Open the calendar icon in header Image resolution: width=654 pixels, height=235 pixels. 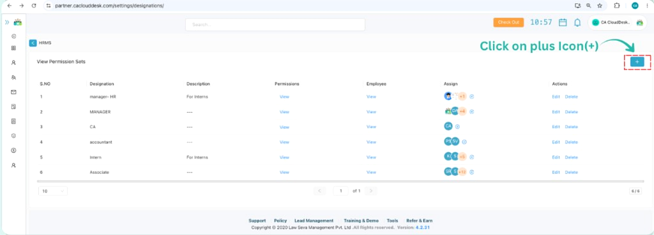click(563, 22)
